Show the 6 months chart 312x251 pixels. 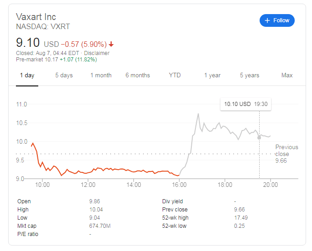pyautogui.click(x=138, y=75)
